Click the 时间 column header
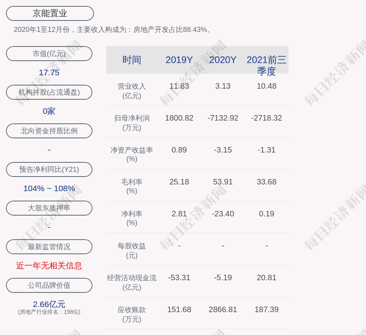This screenshot has height=335, width=366. 132,60
